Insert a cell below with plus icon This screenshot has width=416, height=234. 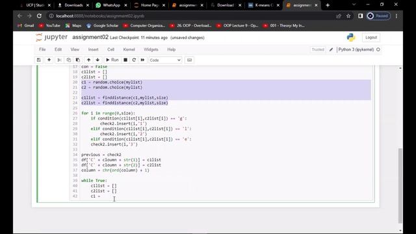pos(49,60)
